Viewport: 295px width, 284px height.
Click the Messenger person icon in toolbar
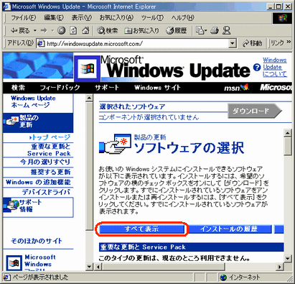tap(227, 30)
